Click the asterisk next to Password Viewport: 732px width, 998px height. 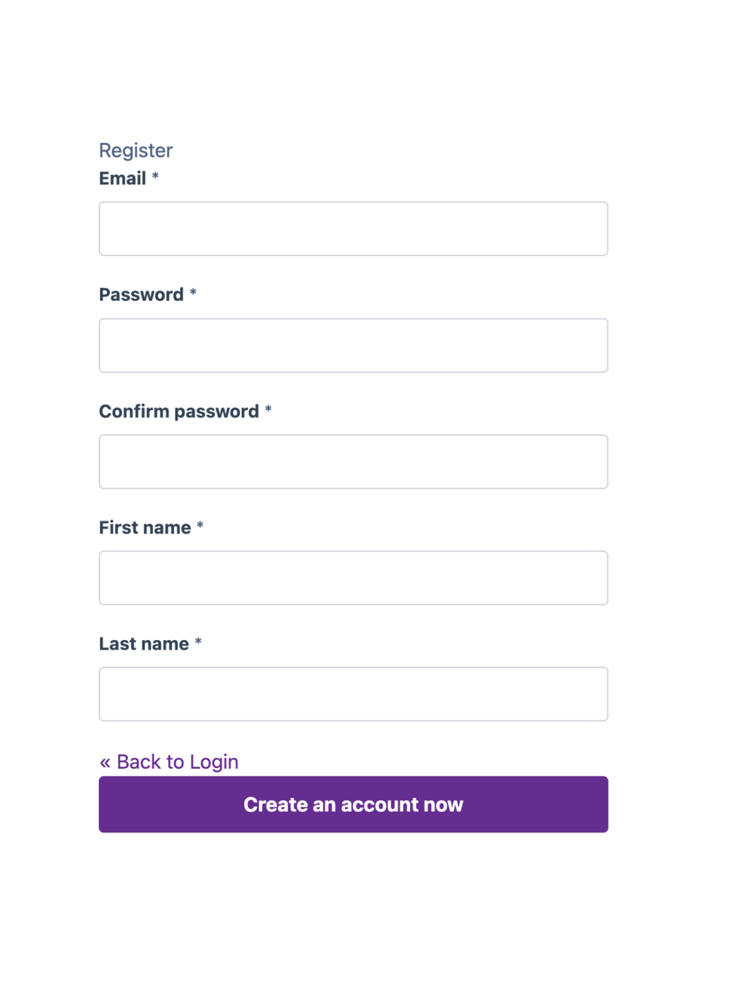coord(193,294)
